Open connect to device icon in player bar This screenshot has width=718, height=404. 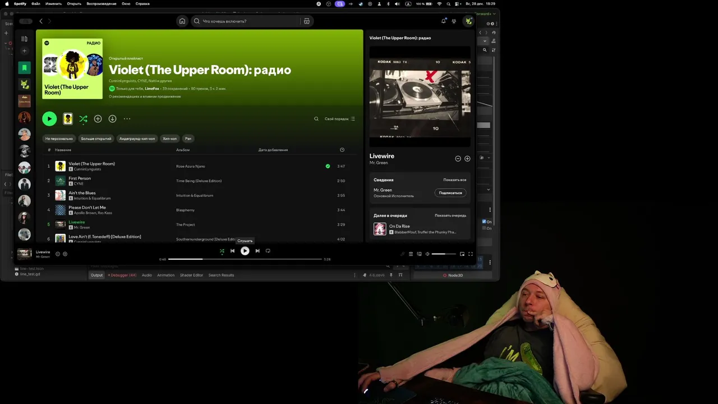419,254
